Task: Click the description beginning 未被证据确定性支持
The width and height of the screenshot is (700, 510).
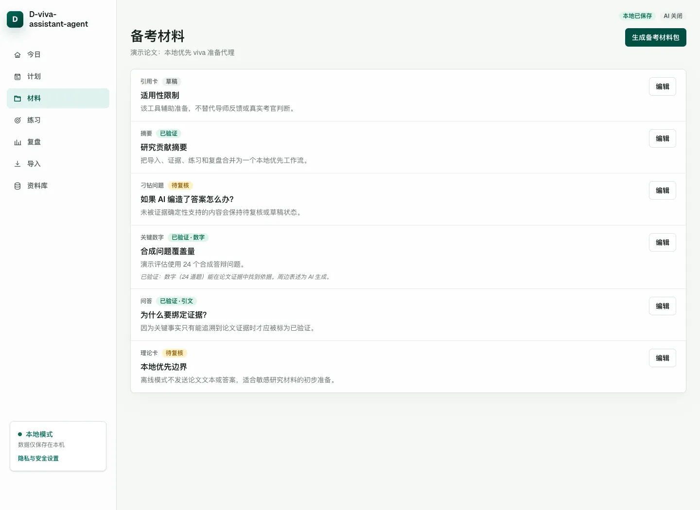Action: [222, 212]
